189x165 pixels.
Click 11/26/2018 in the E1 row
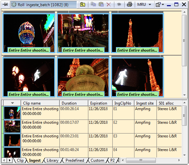[x=98, y=109]
